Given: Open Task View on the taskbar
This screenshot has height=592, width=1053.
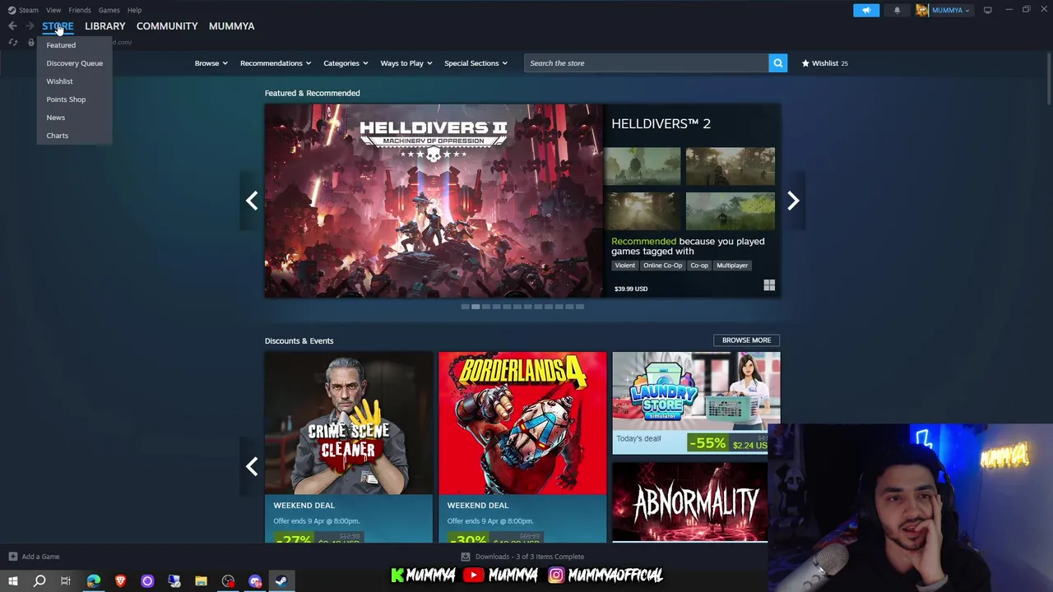Looking at the screenshot, I should 66,581.
